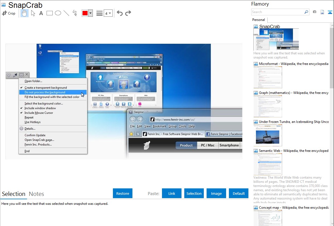Click the page document icon in Flamory
This screenshot has width=334, height=226.
322,12
